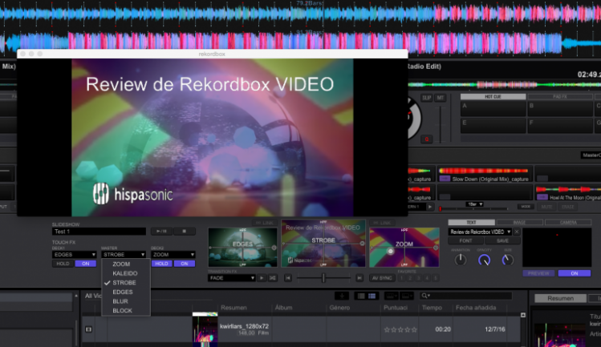Trigger hot cue pad F
The width and height of the screenshot is (601, 347).
click(x=560, y=126)
